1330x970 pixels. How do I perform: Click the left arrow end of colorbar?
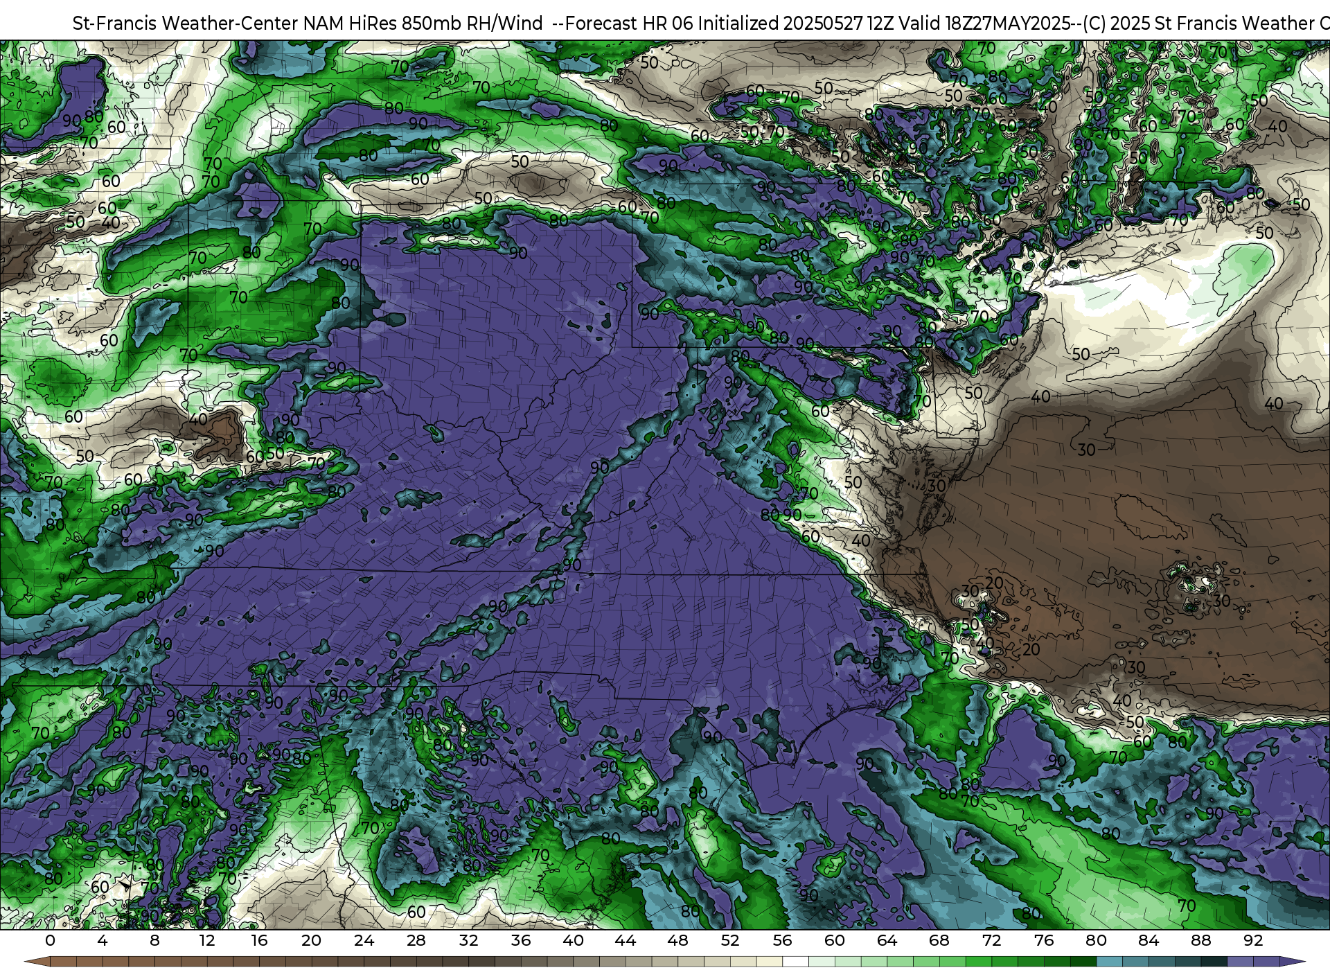[x=37, y=962]
